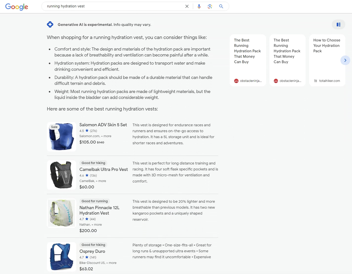Click Good for hiking tag above Camelbak

tap(93, 163)
